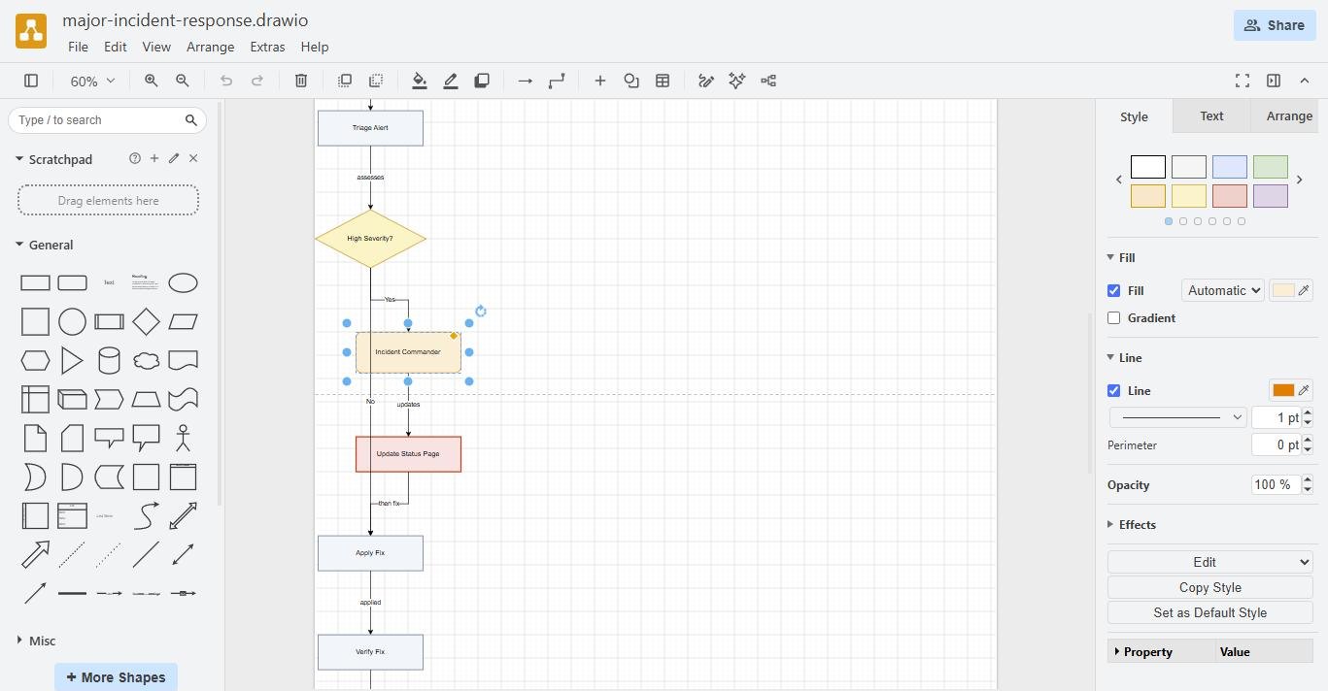The image size is (1328, 691).
Task: Delete selected shape with trash icon
Action: point(301,81)
